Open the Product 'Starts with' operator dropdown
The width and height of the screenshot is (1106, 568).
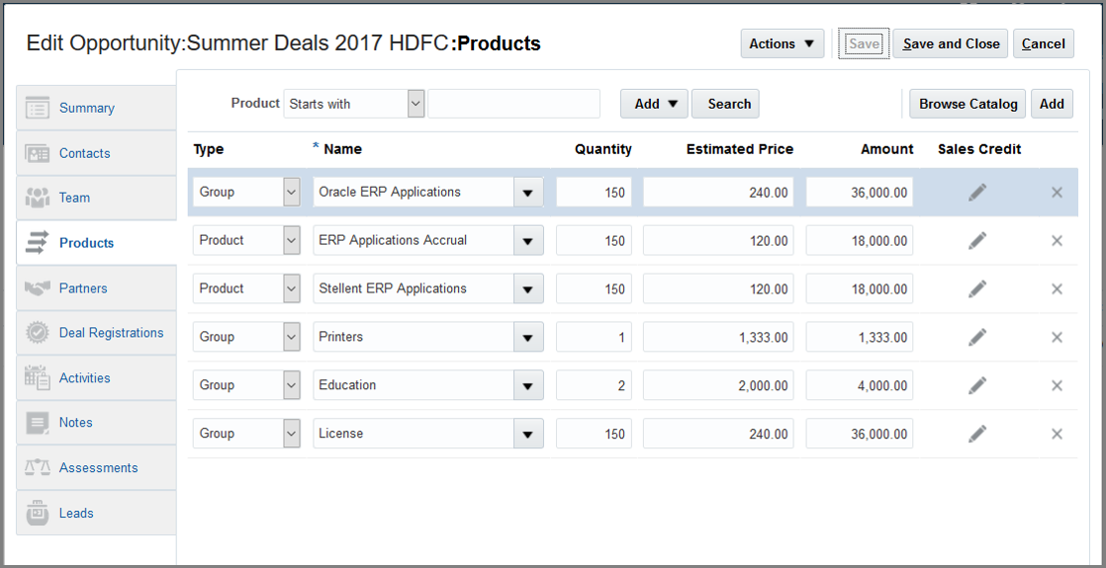(415, 103)
